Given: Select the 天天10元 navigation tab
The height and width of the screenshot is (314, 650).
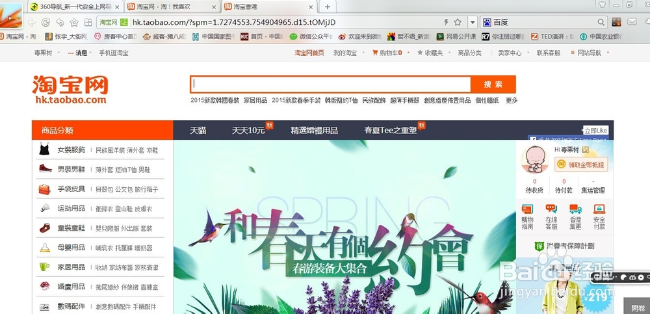Looking at the screenshot, I should (x=248, y=130).
